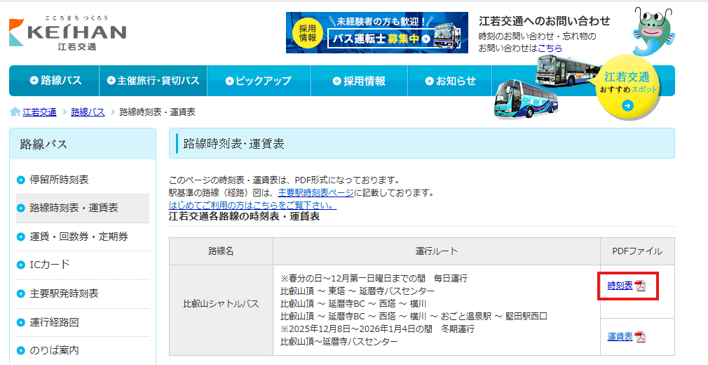Click PDF icon next to 運賃表
The image size is (708, 365).
pos(640,337)
